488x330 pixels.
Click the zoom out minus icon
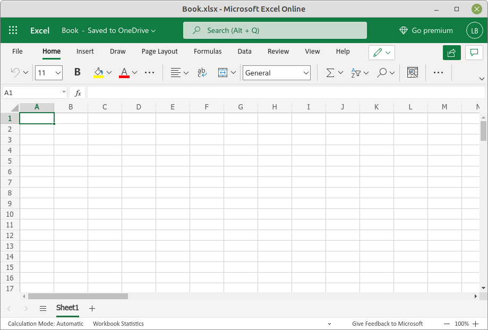coord(447,324)
